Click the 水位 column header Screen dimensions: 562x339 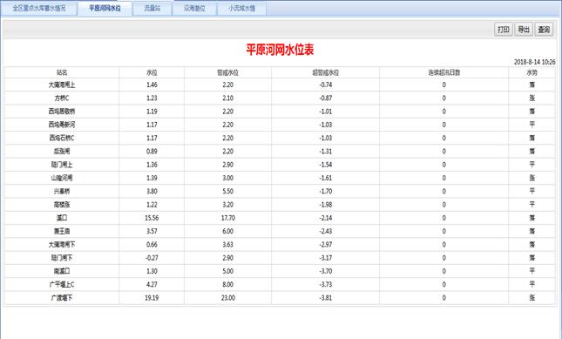point(152,72)
